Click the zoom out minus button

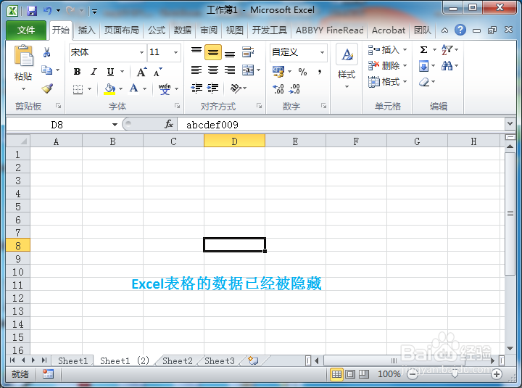click(x=413, y=374)
